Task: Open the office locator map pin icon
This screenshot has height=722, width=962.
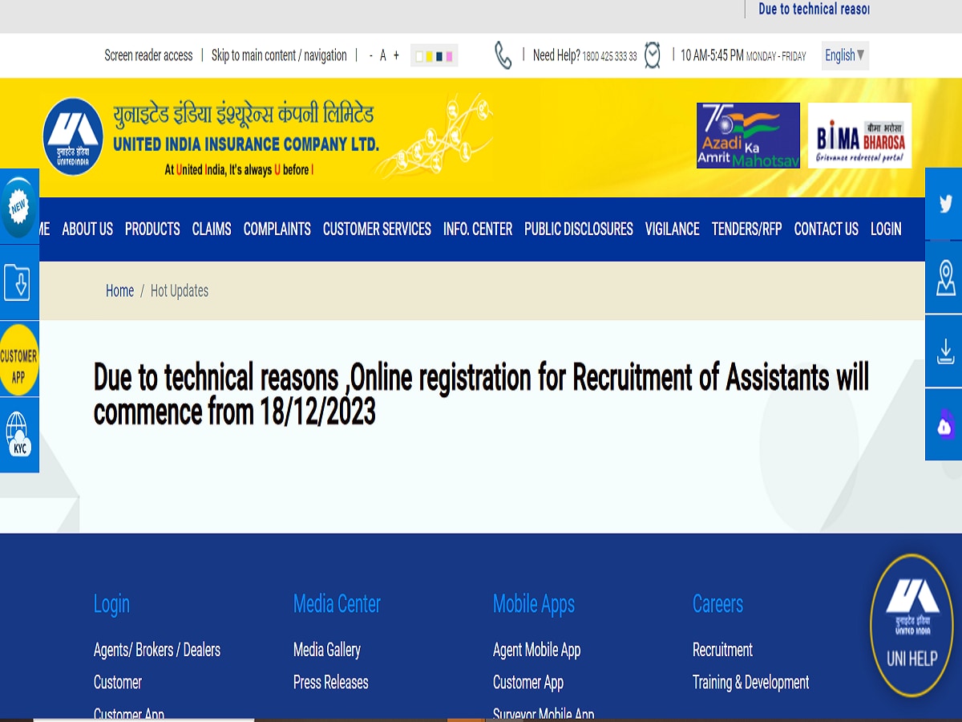Action: point(945,278)
